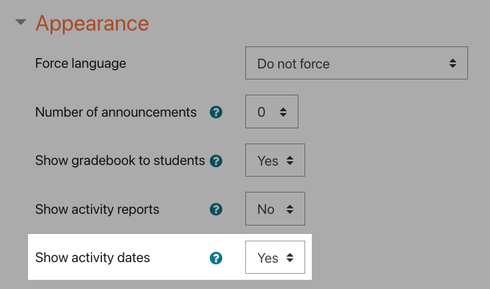
Task: Open the Show gradebook to students dropdown
Action: coord(275,160)
